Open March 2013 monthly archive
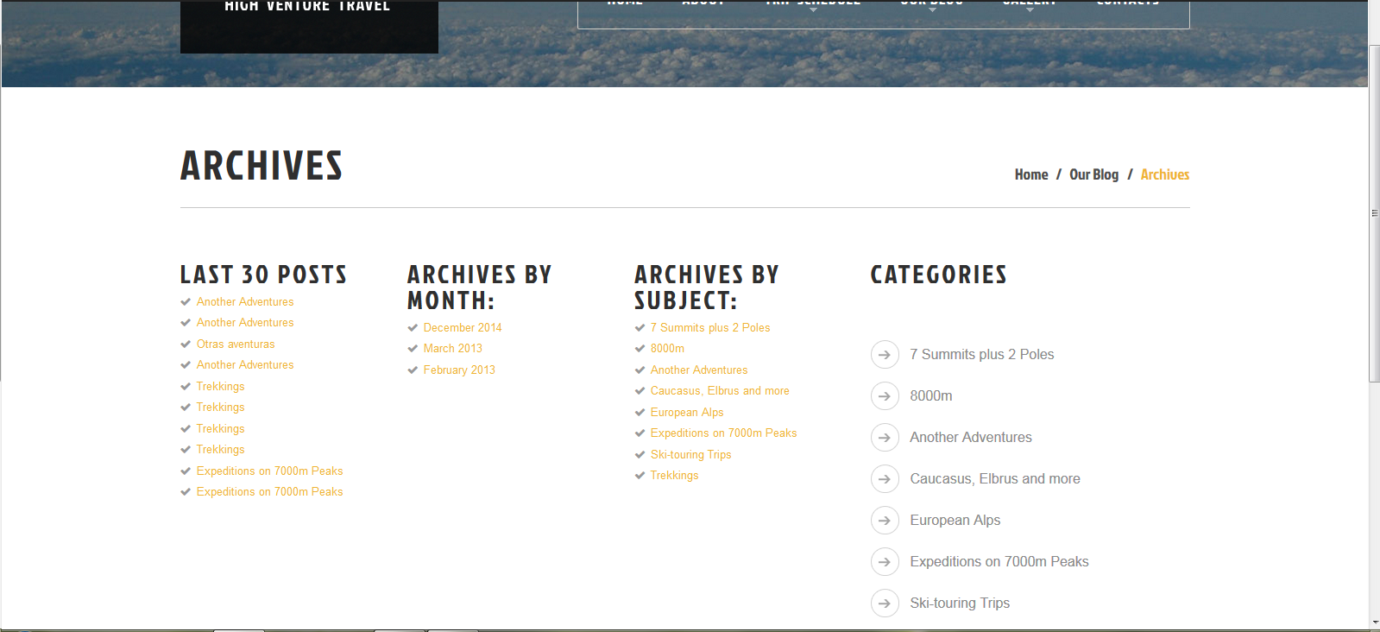1380x632 pixels. coord(453,348)
